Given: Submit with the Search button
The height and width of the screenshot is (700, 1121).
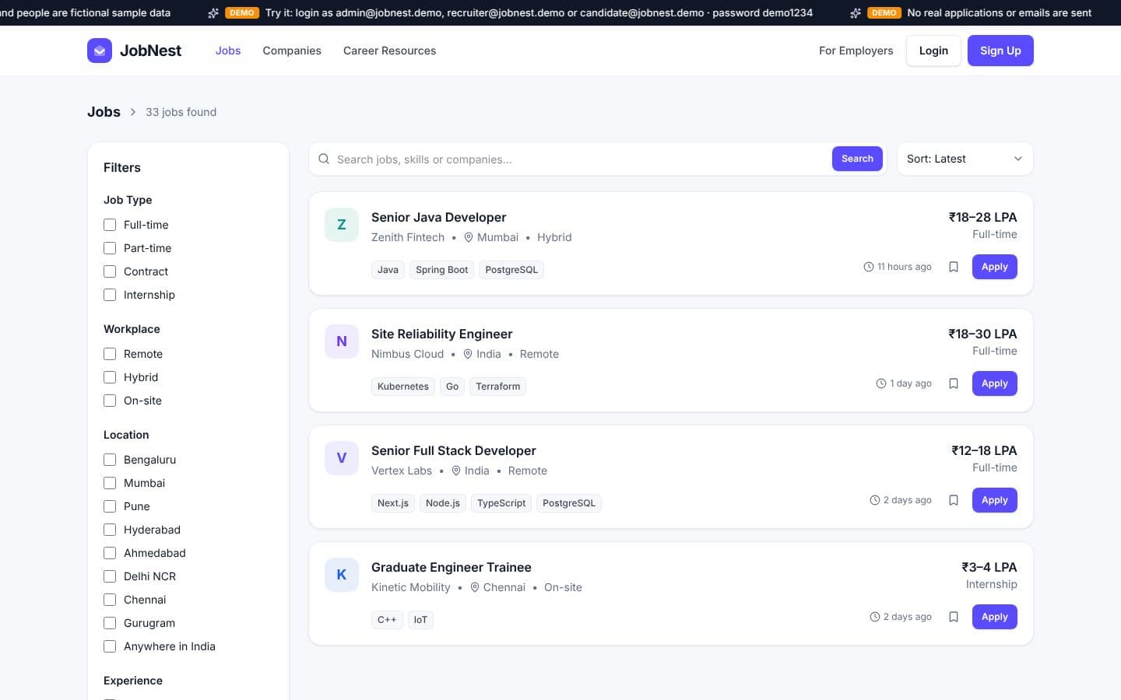Looking at the screenshot, I should point(857,159).
